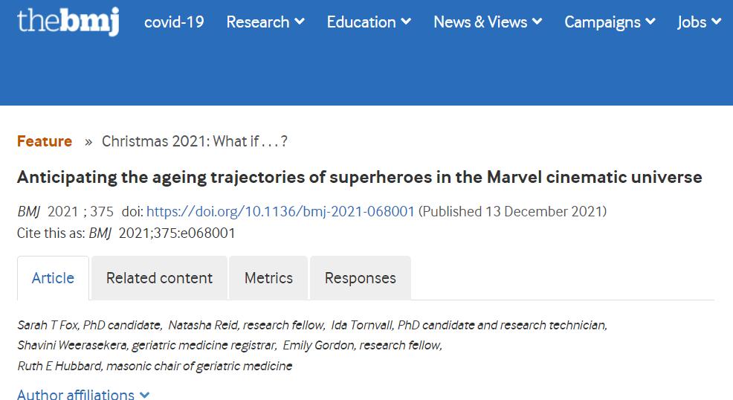The image size is (733, 400).
Task: Expand the News & Views menu
Action: (x=488, y=22)
